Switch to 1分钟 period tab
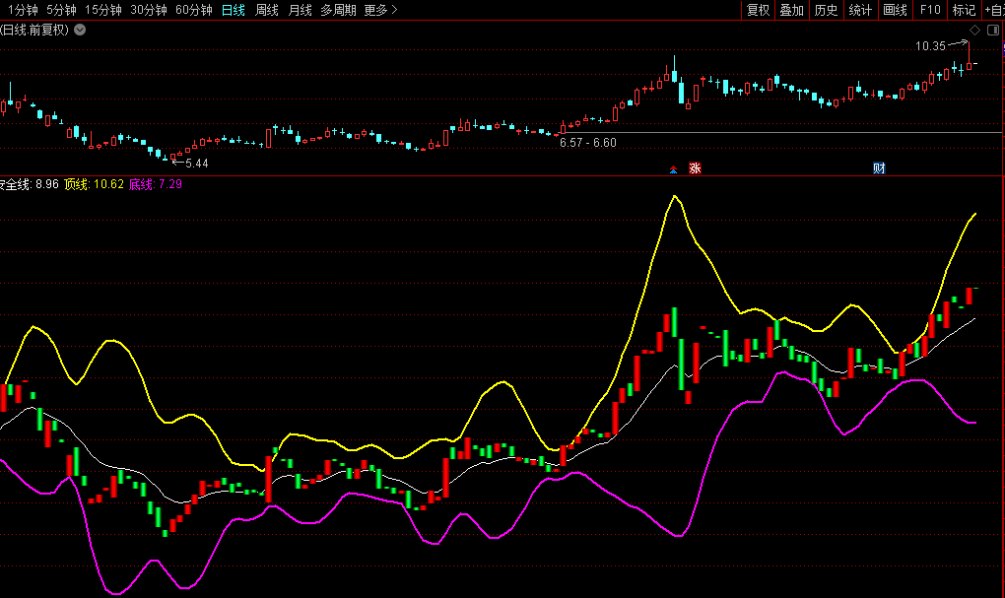 [x=22, y=10]
